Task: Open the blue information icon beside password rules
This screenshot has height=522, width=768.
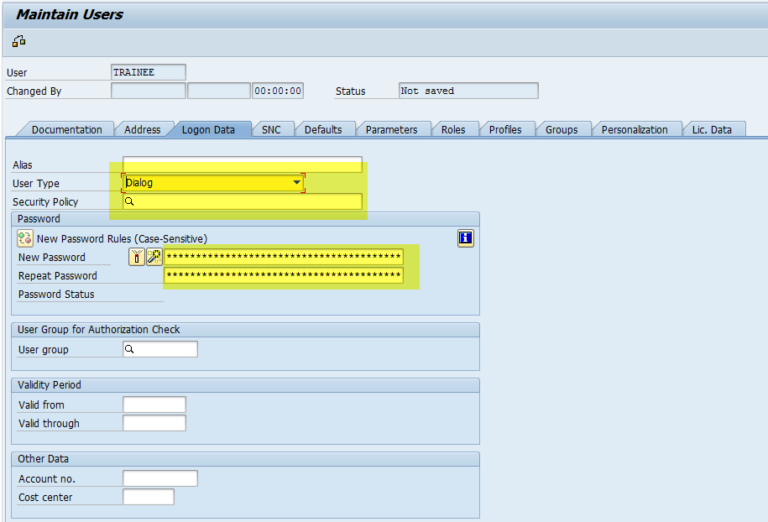Action: click(465, 238)
